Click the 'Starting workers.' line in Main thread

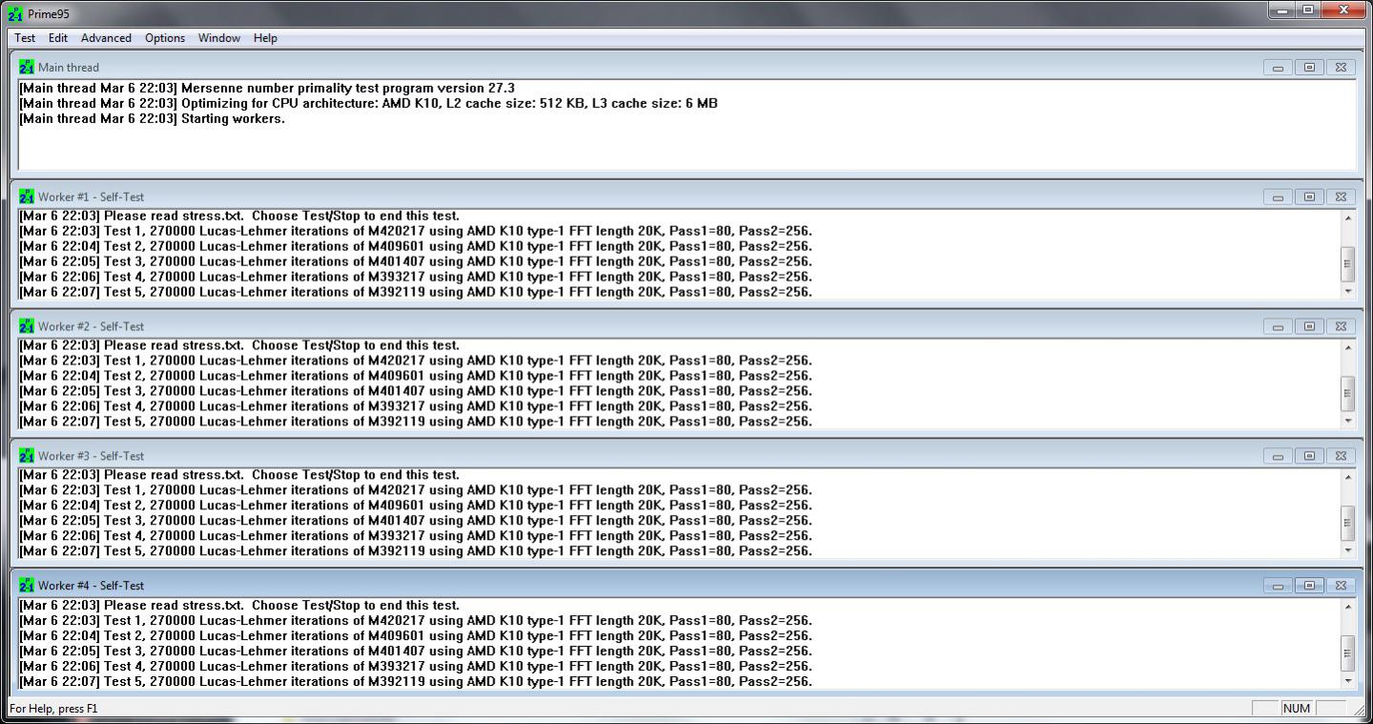[152, 118]
